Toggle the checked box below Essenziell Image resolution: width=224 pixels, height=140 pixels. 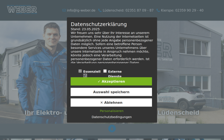[x=85, y=75]
